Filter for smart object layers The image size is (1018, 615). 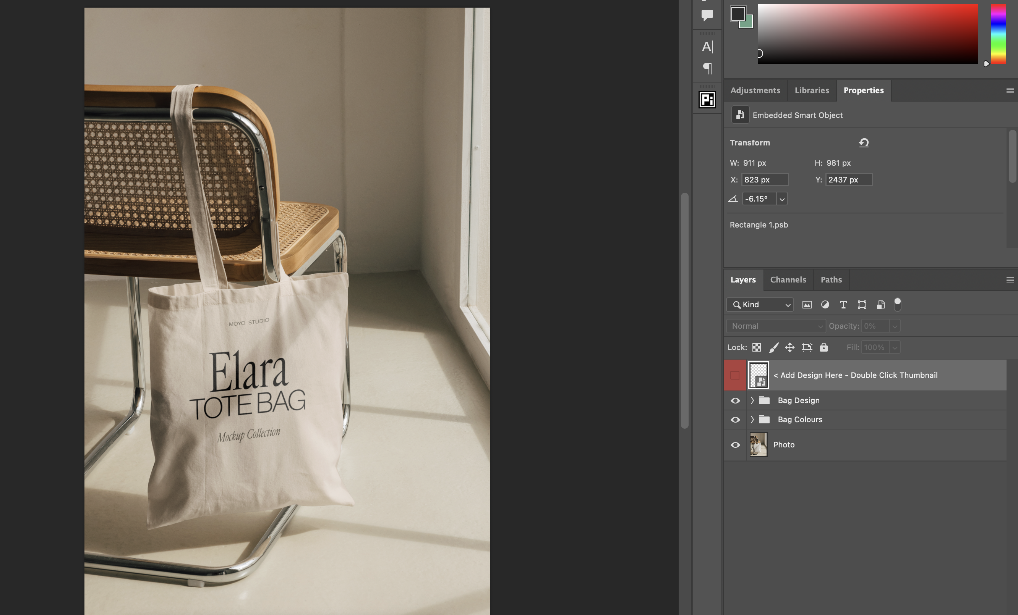click(x=880, y=305)
